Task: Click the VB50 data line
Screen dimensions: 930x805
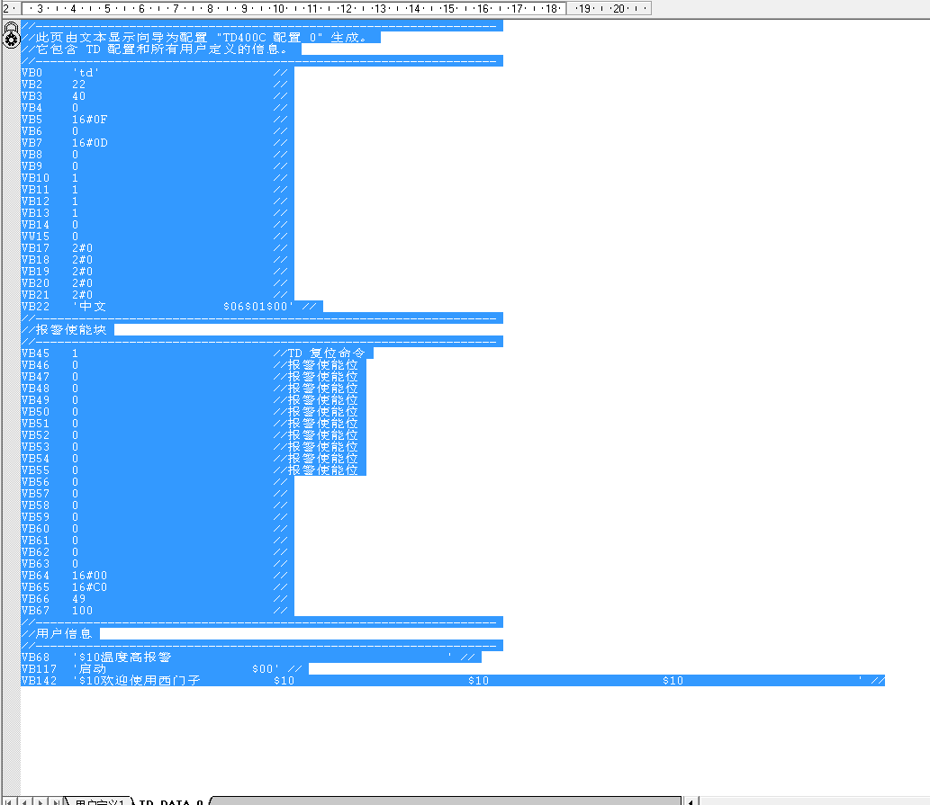Action: pos(194,412)
